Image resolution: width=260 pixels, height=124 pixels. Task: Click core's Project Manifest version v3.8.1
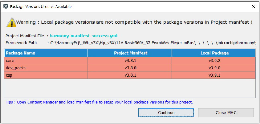pos(130,60)
